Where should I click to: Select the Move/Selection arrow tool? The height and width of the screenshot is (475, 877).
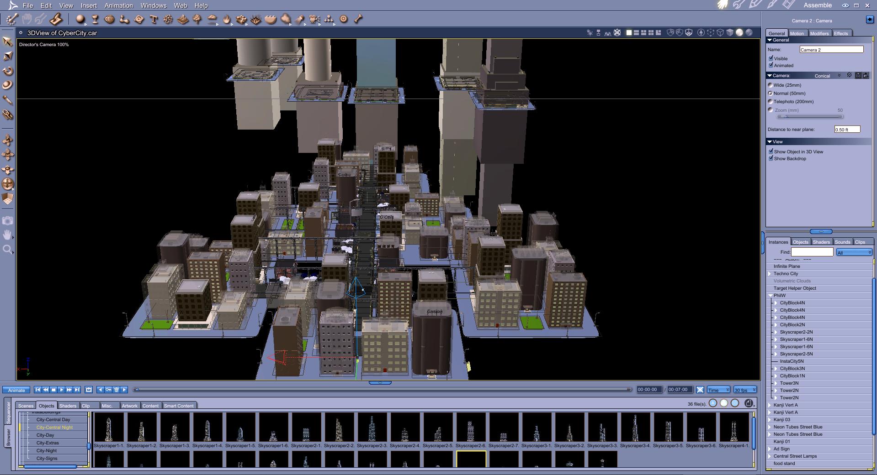point(8,41)
